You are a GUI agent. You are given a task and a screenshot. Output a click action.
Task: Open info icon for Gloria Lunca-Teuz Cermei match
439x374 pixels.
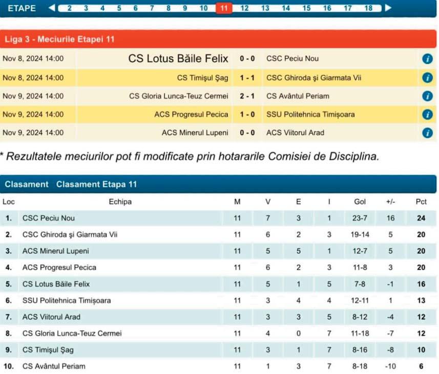[427, 96]
